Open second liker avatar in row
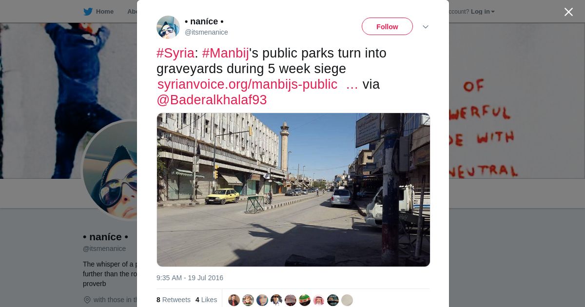585x307 pixels. coord(248,300)
